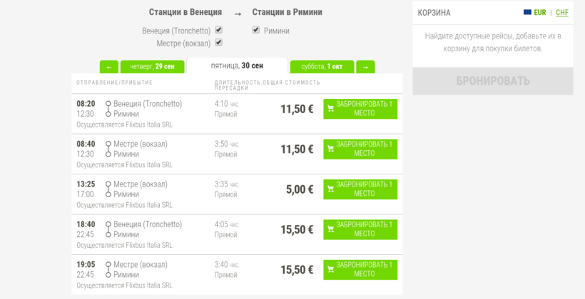
Task: Book one seat on 13:25 trip for 5,00 €
Action: coord(360,189)
